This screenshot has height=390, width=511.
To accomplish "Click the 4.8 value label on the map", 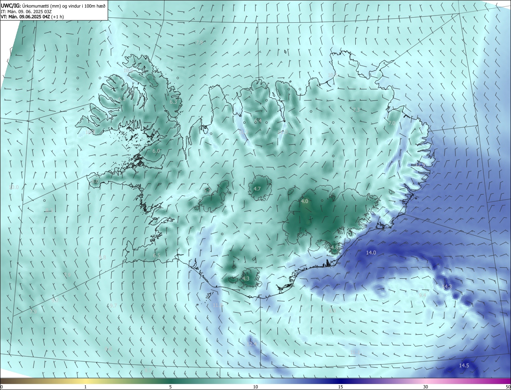I will (335, 247).
